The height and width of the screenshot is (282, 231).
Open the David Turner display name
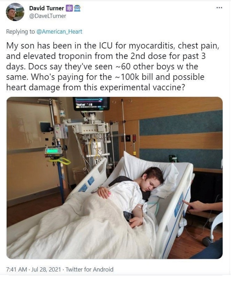pos(47,8)
